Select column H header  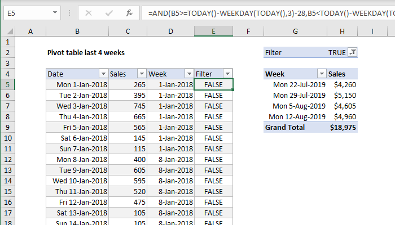point(343,32)
